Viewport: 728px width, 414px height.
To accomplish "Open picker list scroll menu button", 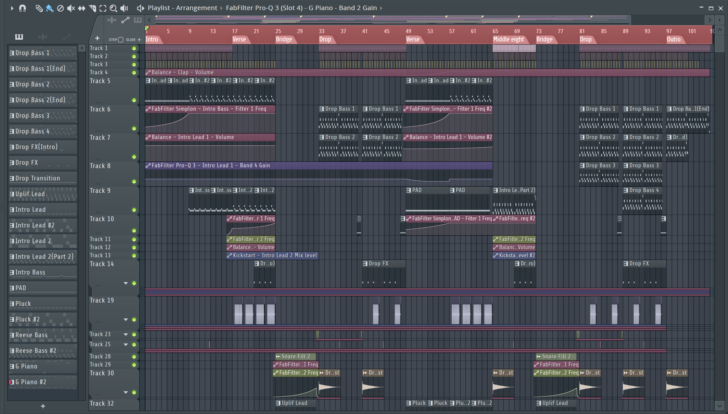I will pos(82,48).
